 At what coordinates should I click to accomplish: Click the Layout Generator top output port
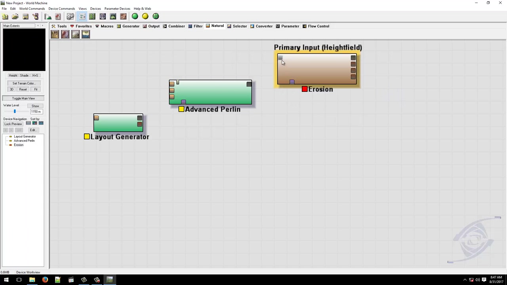pos(139,118)
